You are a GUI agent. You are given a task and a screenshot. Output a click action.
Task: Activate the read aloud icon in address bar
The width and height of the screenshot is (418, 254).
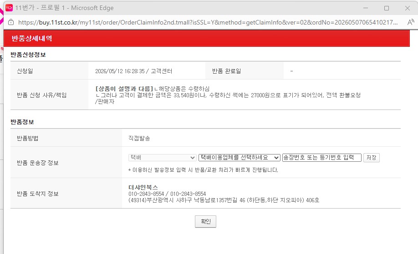point(411,22)
